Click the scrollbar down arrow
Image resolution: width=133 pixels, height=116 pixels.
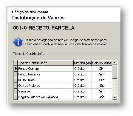point(115,98)
